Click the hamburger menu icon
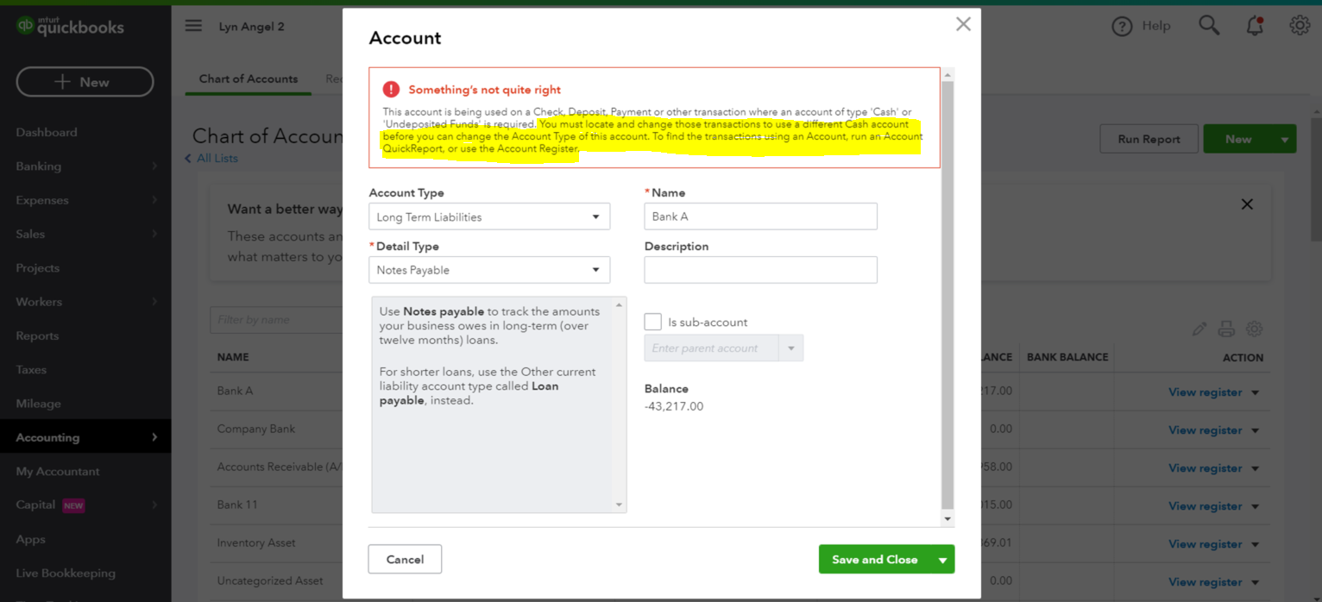 (x=193, y=26)
